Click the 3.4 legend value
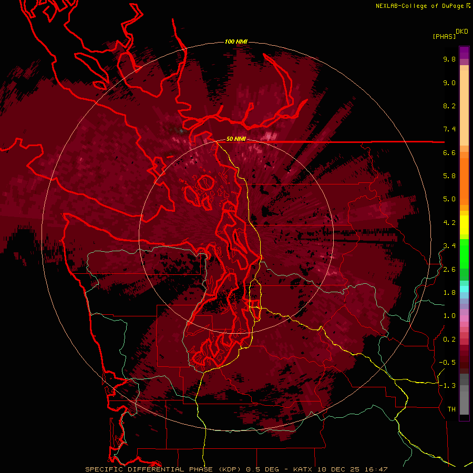Viewport: 473px width, 473px height. point(449,246)
